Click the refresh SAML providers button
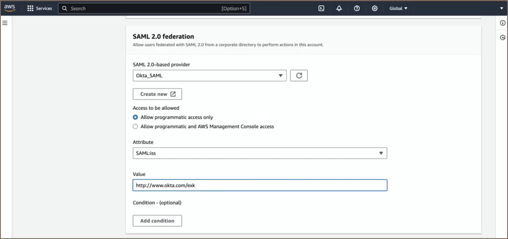This screenshot has height=239, width=508. (x=299, y=75)
